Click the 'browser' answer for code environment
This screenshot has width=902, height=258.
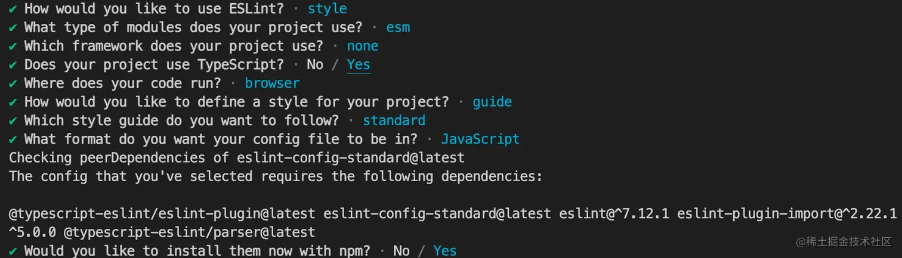272,83
